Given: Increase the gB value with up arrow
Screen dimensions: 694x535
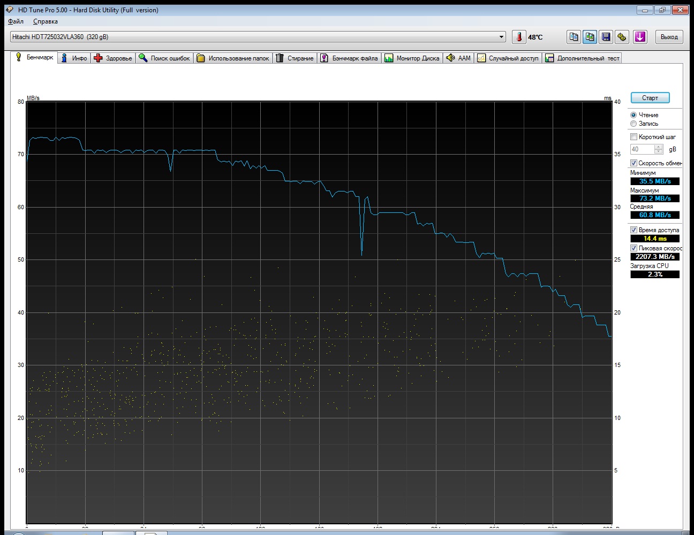Looking at the screenshot, I should pyautogui.click(x=659, y=147).
